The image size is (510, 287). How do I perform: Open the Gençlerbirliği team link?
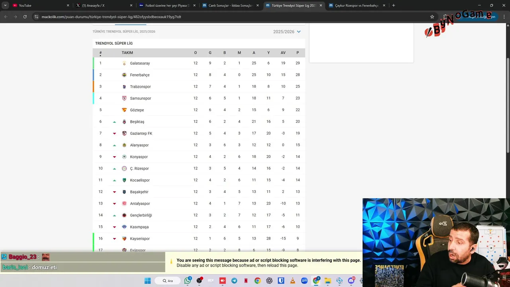141,215
